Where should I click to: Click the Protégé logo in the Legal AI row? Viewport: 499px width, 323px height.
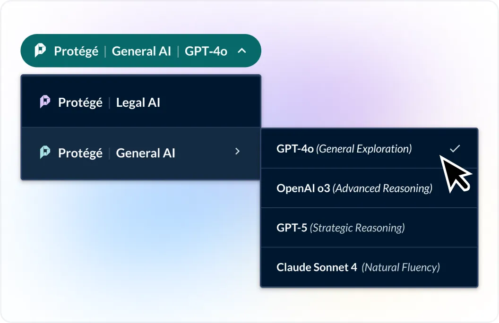click(x=45, y=102)
